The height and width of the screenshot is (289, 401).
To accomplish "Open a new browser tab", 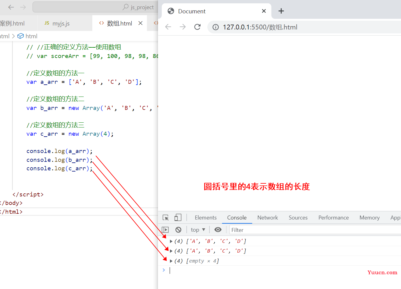I will (x=281, y=11).
